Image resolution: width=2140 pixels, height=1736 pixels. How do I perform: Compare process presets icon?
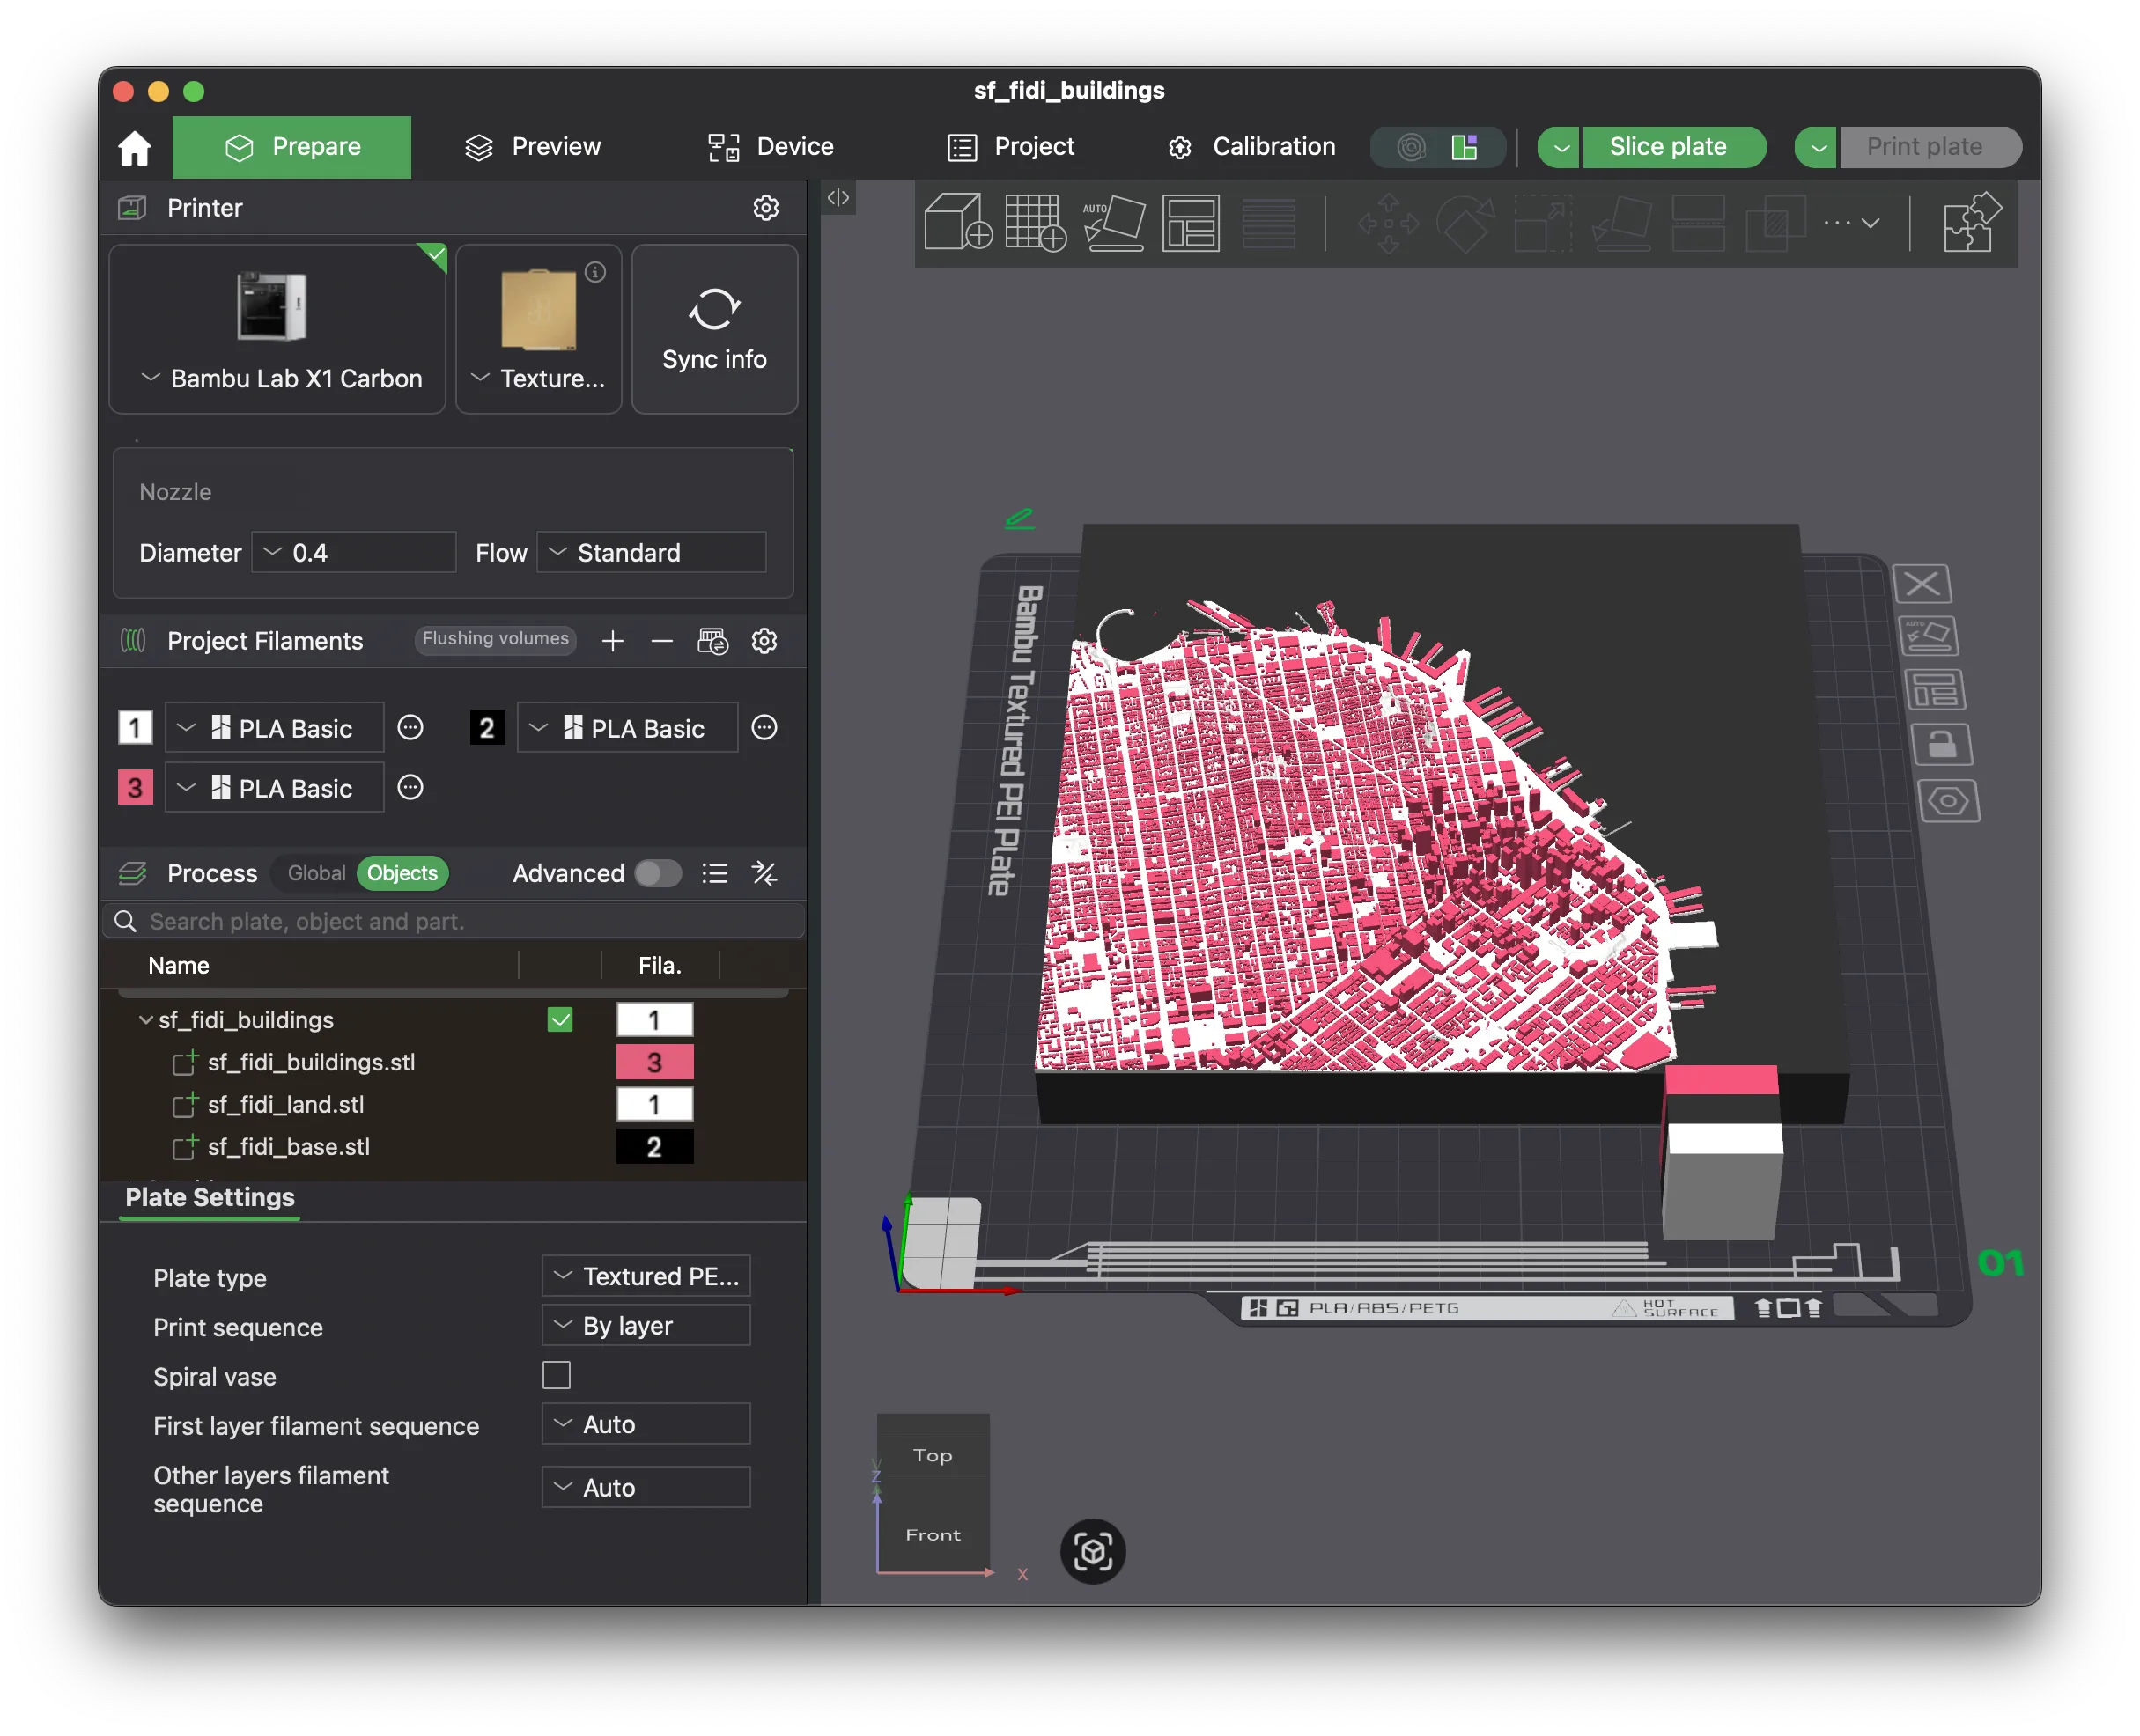coord(764,873)
